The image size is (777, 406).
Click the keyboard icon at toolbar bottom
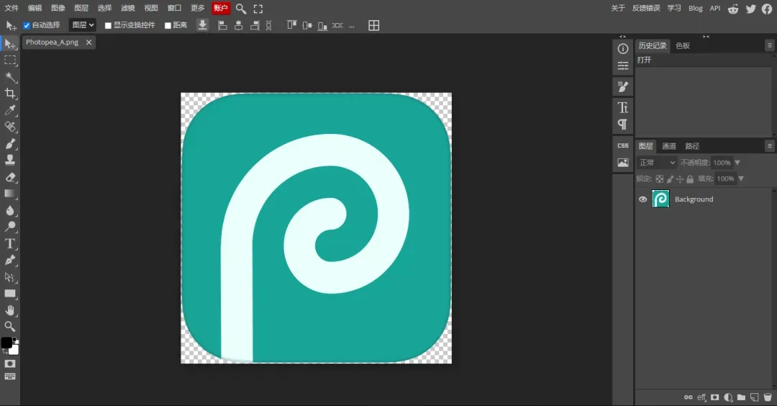[10, 376]
